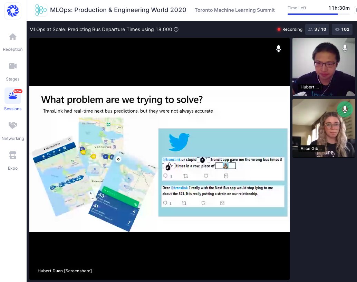Open the Sessions section marked NOW
The image size is (357, 282).
(x=13, y=100)
